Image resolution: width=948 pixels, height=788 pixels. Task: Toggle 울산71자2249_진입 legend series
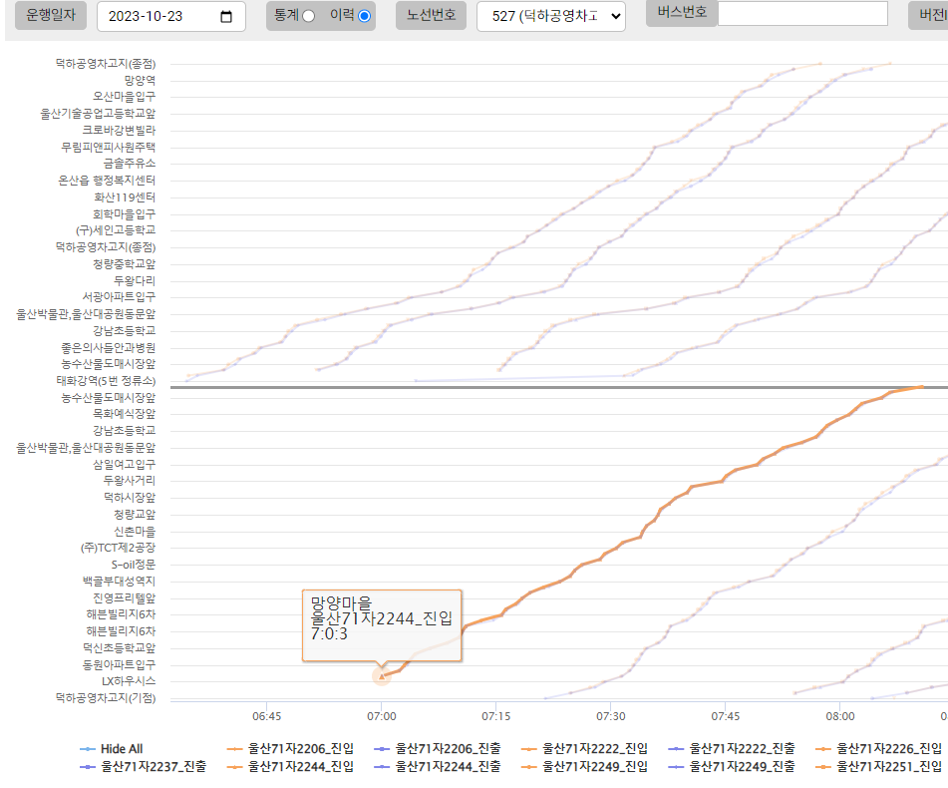(x=584, y=766)
